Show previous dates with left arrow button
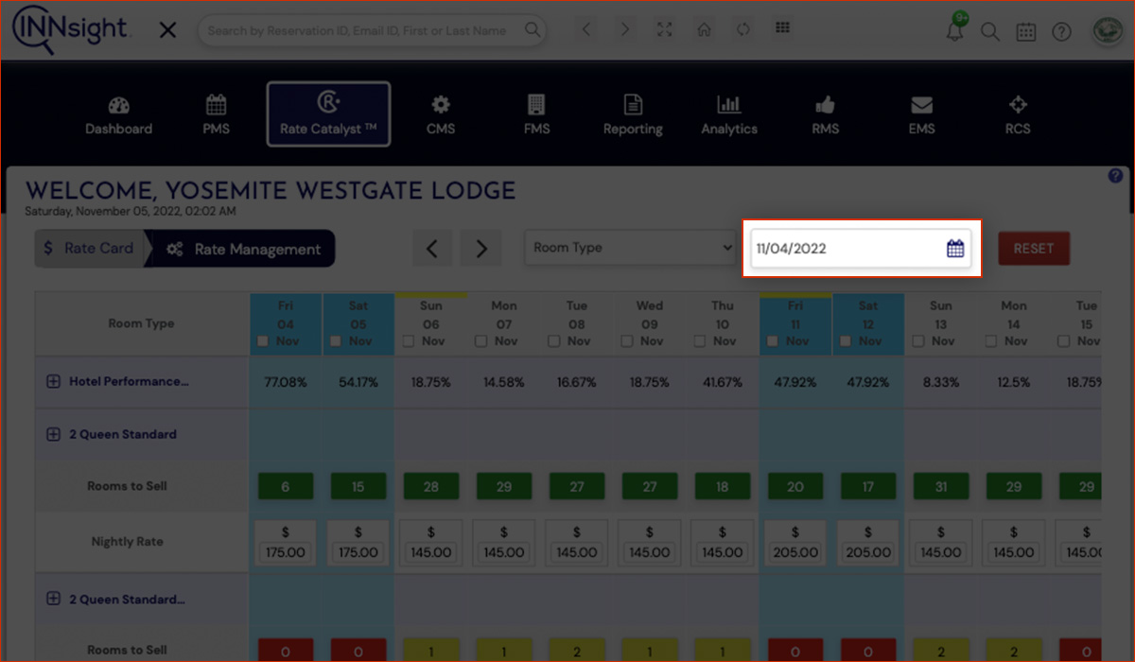This screenshot has height=662, width=1135. tap(432, 249)
